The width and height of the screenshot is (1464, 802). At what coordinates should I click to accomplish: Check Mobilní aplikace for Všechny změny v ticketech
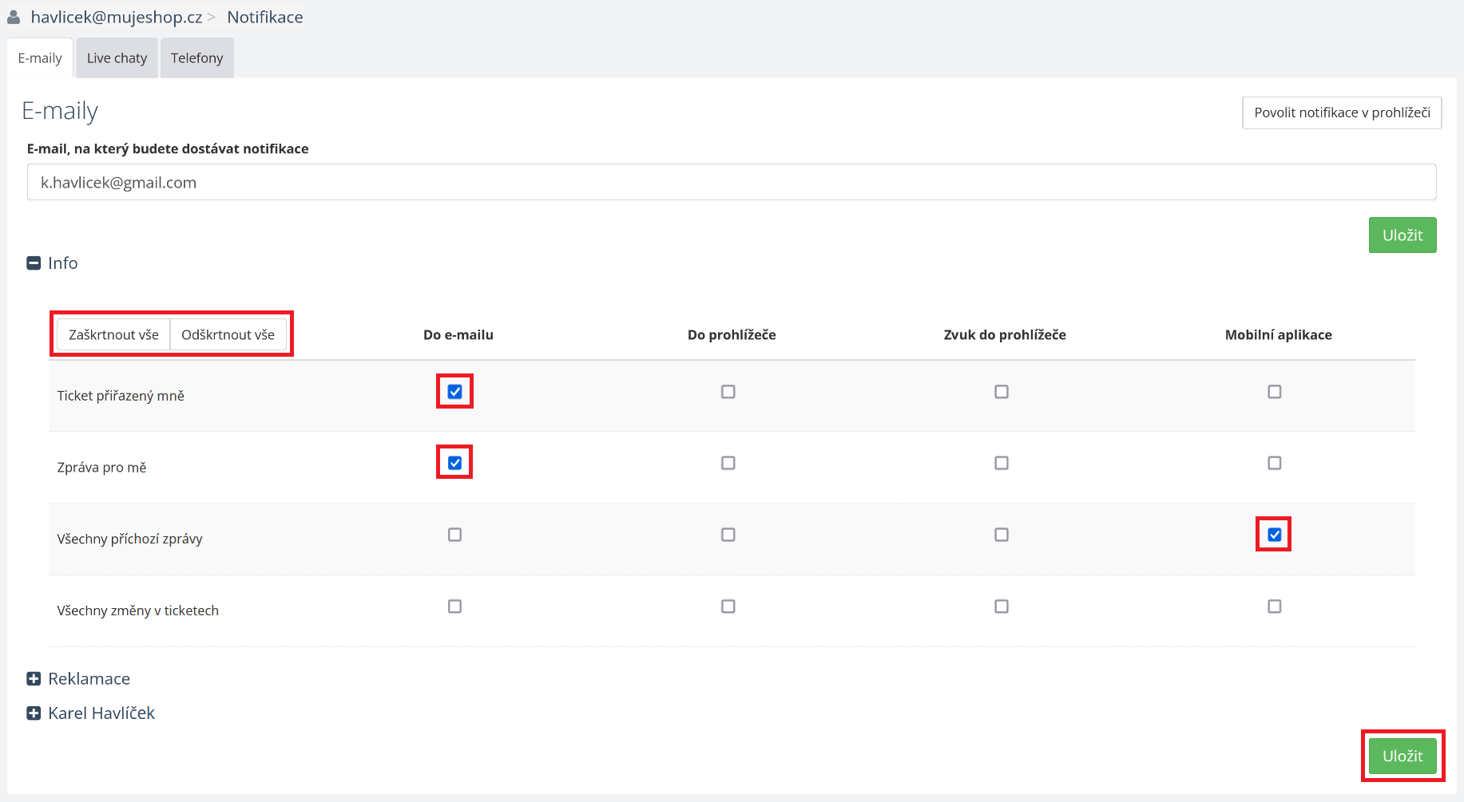click(1275, 606)
